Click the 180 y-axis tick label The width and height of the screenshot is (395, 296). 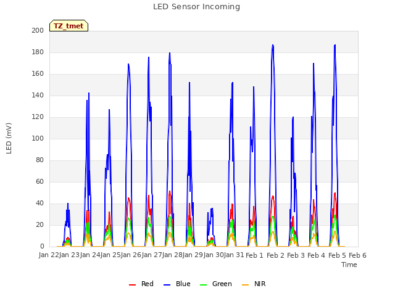[x=38, y=52]
